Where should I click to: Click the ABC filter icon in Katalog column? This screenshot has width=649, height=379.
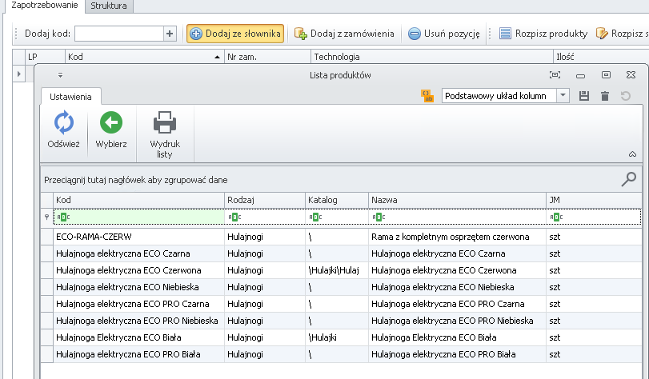tap(315, 217)
